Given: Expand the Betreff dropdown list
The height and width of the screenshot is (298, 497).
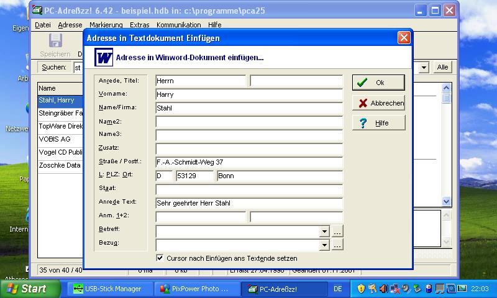Looking at the screenshot, I should pyautogui.click(x=324, y=231).
